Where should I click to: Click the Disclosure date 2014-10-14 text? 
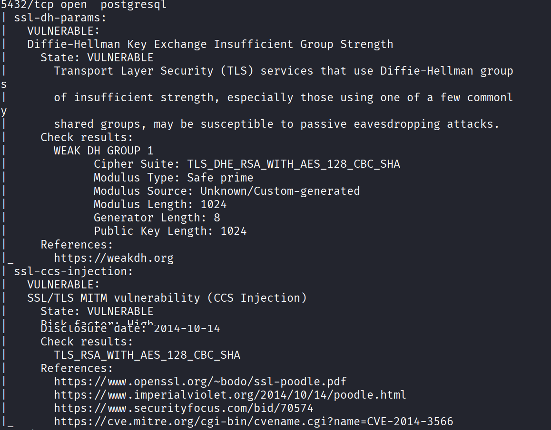130,329
